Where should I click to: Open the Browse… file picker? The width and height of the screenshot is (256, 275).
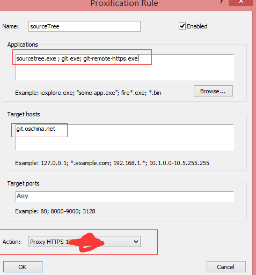pyautogui.click(x=213, y=91)
